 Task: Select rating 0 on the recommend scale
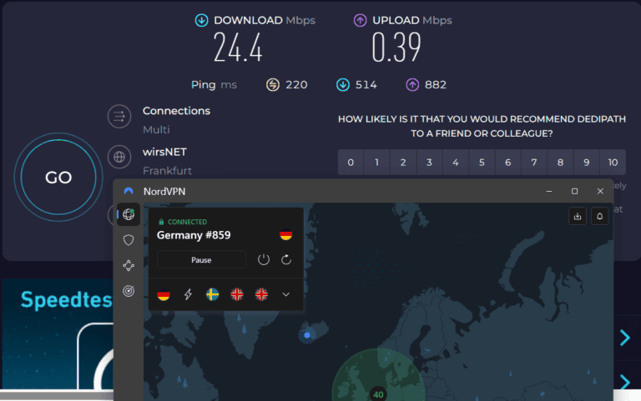[351, 163]
